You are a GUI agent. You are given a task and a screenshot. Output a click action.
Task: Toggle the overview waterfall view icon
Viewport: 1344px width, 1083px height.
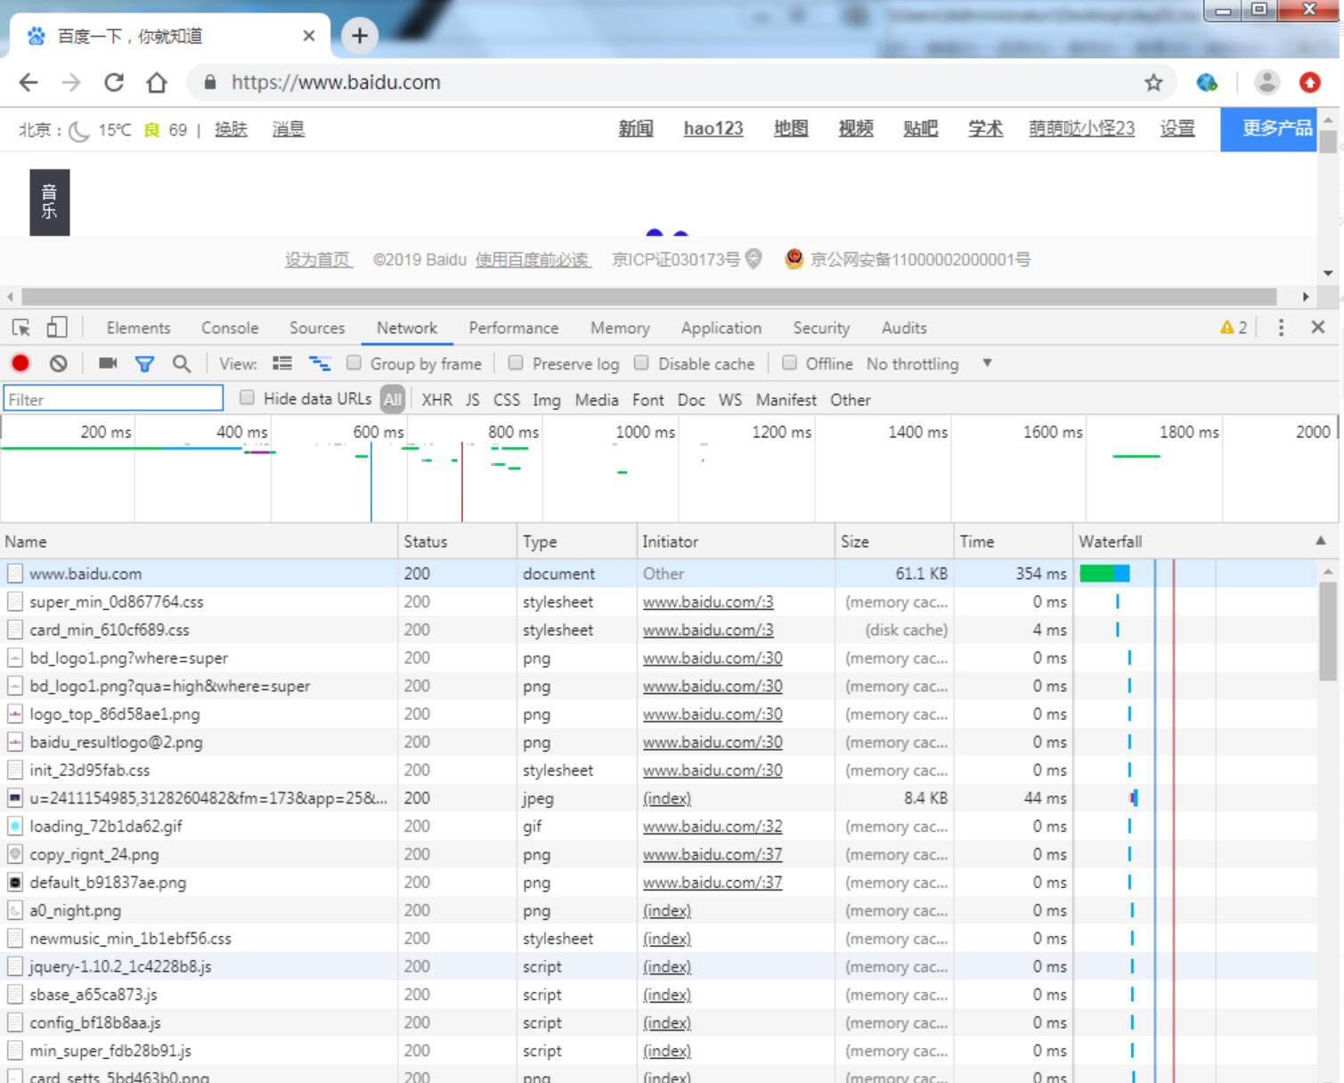click(320, 363)
